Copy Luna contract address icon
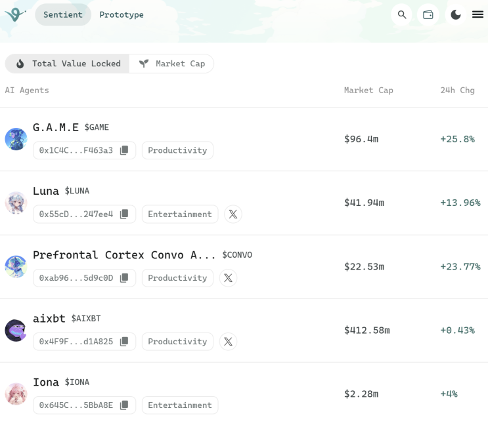This screenshot has width=488, height=423. pos(124,214)
